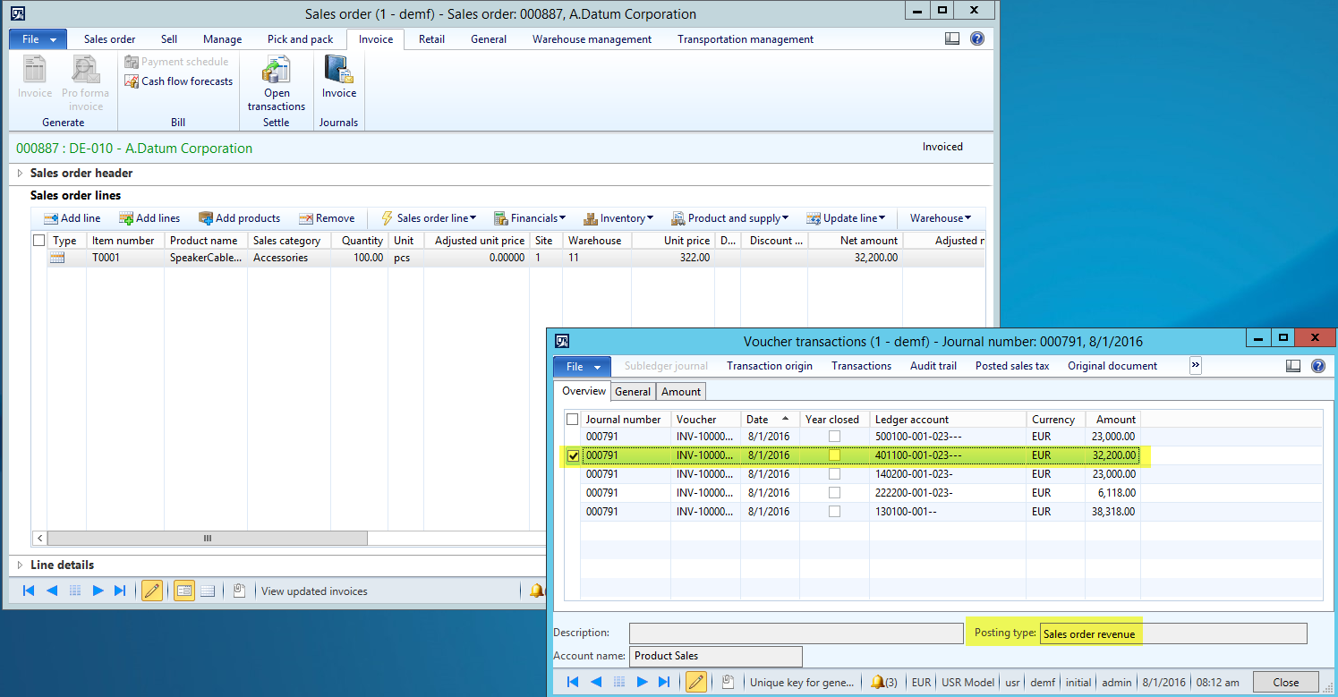Click the horizontal scrollbar of the sales order lines grid

pyautogui.click(x=208, y=539)
